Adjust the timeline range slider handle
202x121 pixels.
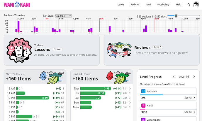click(x=176, y=16)
